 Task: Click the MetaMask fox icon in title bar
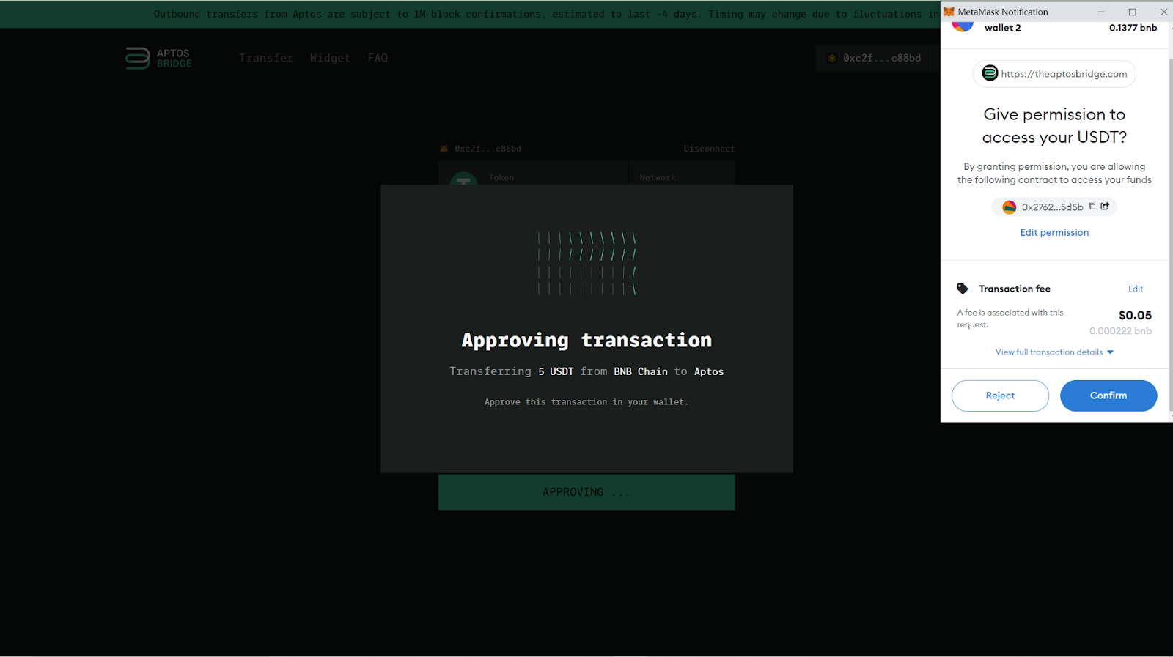[x=949, y=12]
